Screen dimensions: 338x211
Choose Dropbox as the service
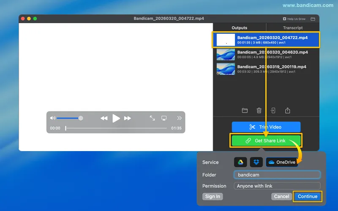(256, 162)
